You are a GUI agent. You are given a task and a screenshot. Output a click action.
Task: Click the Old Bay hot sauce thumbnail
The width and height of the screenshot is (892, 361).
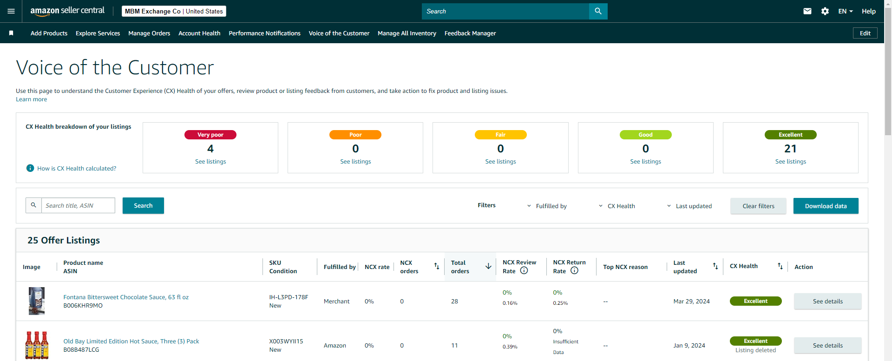click(x=37, y=345)
